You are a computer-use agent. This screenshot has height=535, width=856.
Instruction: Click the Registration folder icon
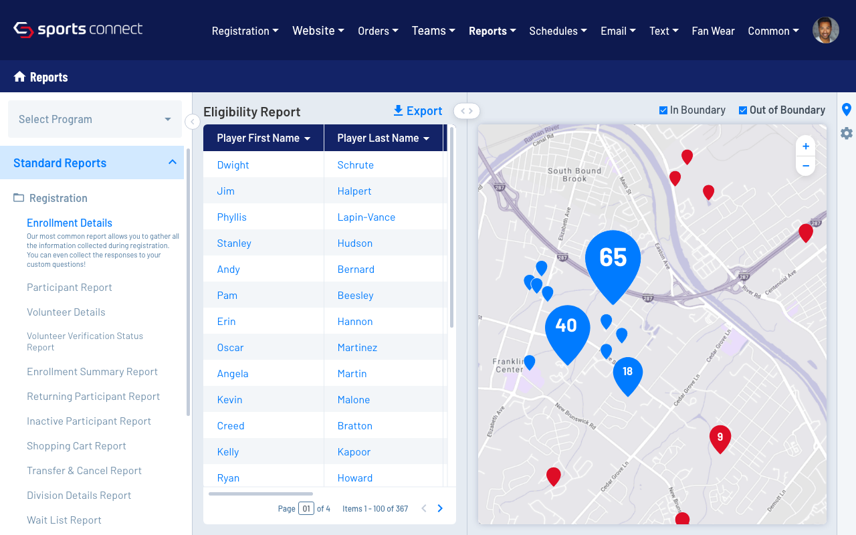click(x=19, y=198)
